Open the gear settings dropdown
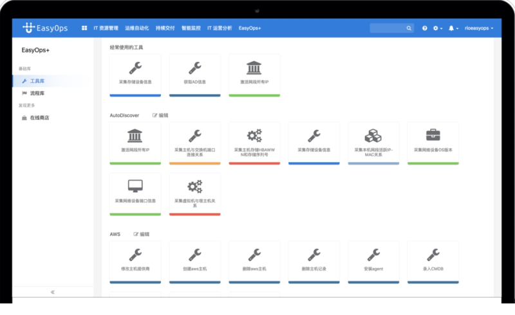 tap(438, 28)
